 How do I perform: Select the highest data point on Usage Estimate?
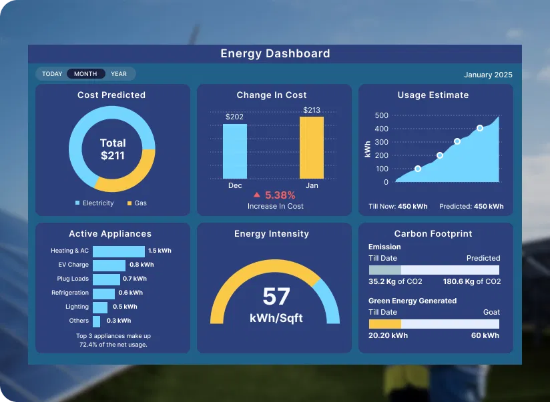click(x=480, y=128)
